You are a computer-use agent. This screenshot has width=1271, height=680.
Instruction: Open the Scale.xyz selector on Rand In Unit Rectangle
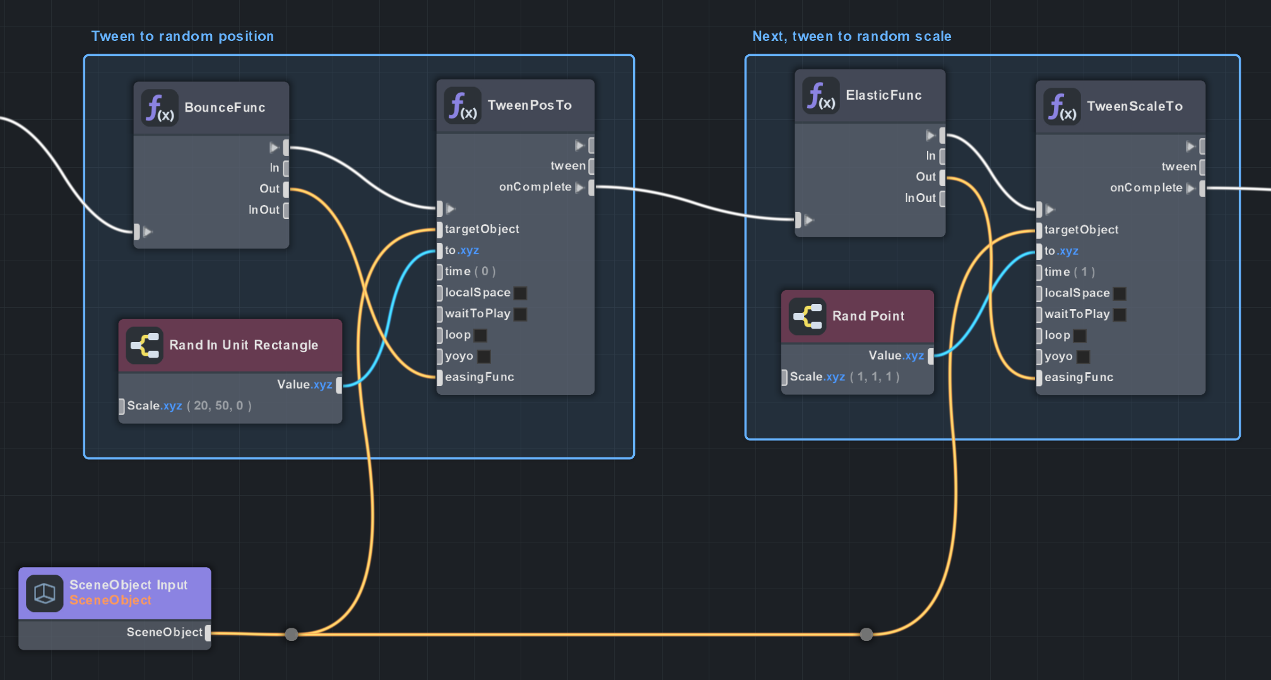click(172, 406)
